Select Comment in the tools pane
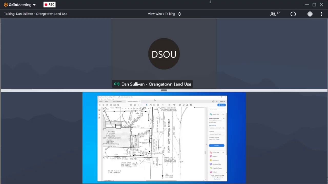 [x=214, y=160]
